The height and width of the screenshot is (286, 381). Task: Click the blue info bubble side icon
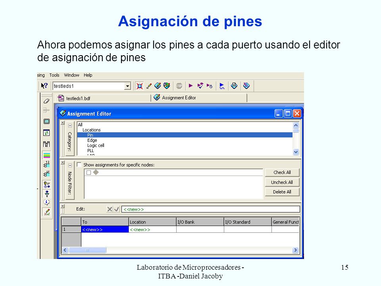point(46,202)
